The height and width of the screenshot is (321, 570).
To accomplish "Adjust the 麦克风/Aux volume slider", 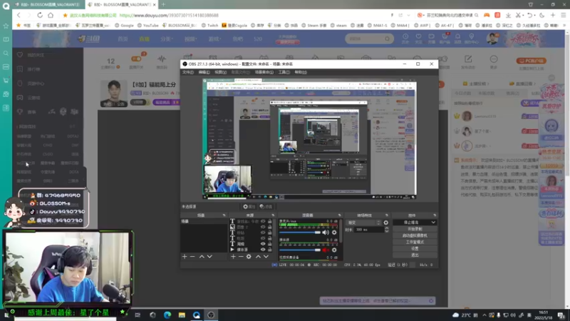I will click(300, 233).
